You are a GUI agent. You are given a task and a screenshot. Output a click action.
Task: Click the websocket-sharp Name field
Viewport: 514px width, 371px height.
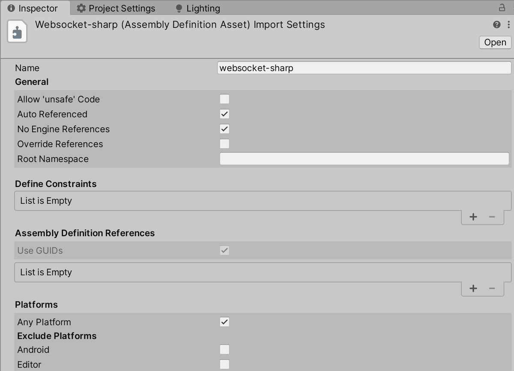(364, 68)
